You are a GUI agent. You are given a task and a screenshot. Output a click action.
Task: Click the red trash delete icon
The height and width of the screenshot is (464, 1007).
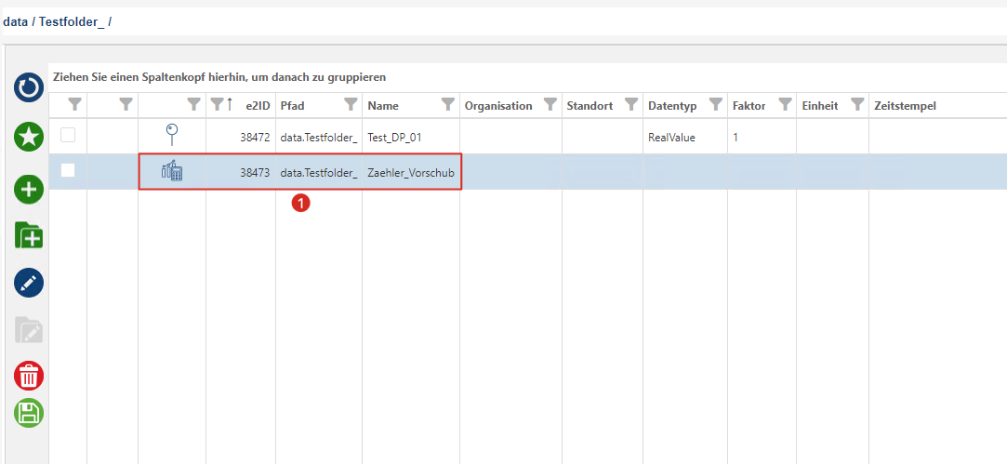click(29, 376)
